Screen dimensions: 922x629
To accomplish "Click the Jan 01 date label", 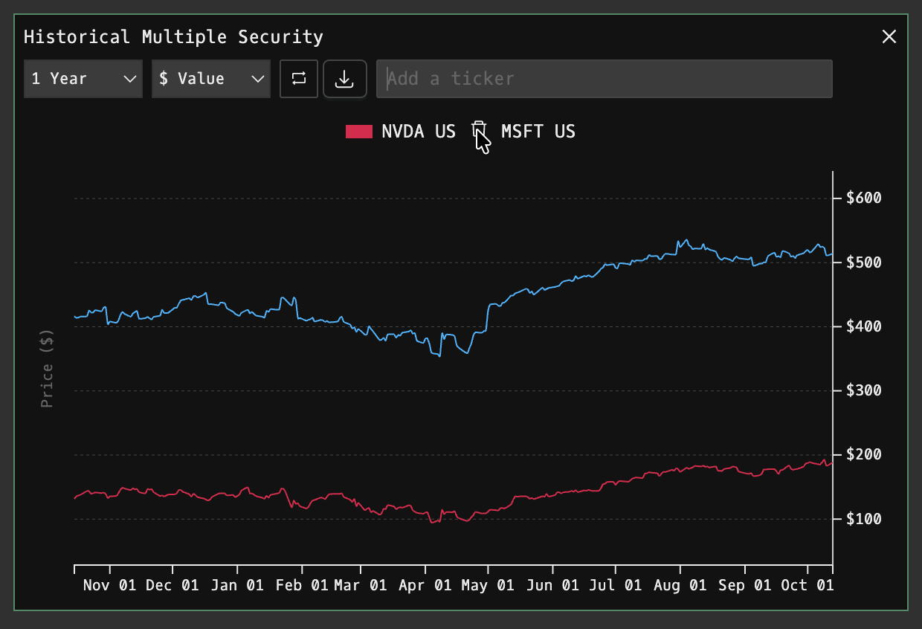I will [x=237, y=586].
